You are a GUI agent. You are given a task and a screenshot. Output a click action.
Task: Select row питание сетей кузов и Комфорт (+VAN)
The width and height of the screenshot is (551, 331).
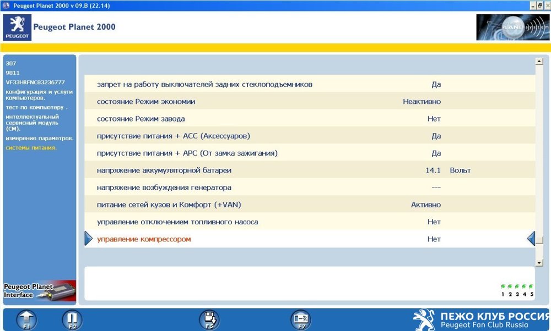310,205
